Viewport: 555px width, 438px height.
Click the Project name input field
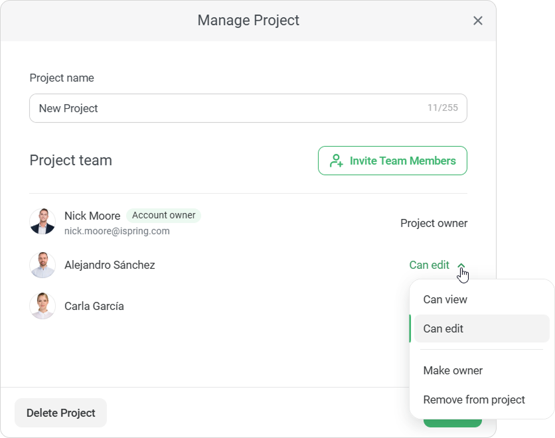[x=248, y=108]
